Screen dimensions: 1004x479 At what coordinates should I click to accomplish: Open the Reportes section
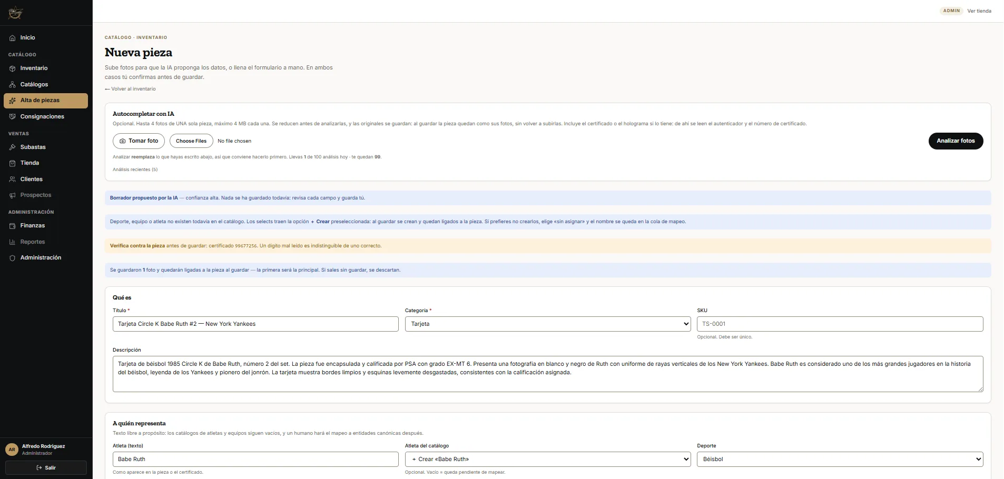[x=46, y=242]
